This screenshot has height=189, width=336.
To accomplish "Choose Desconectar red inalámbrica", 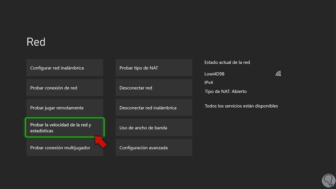I will [154, 108].
